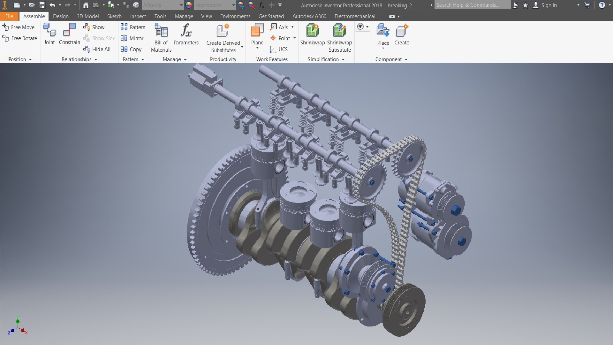The height and width of the screenshot is (345, 613).
Task: Launch the Shrinkwrap tool
Action: tap(312, 34)
